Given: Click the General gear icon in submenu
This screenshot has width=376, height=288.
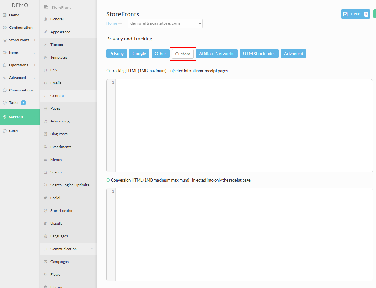Looking at the screenshot, I should pos(45,19).
